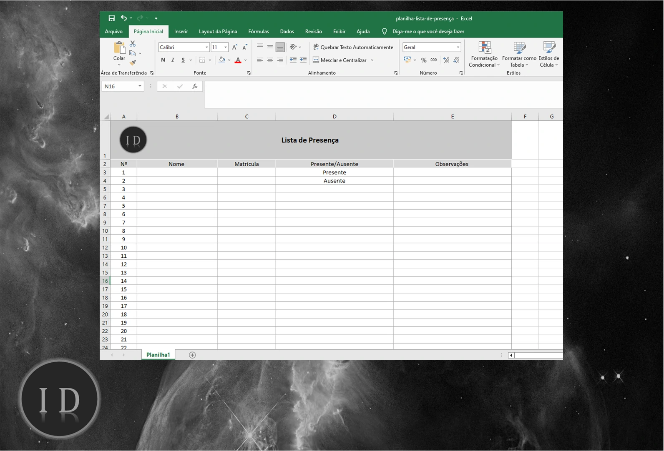Click Mesclar e Centralizar
This screenshot has width=664, height=451.
pos(340,60)
